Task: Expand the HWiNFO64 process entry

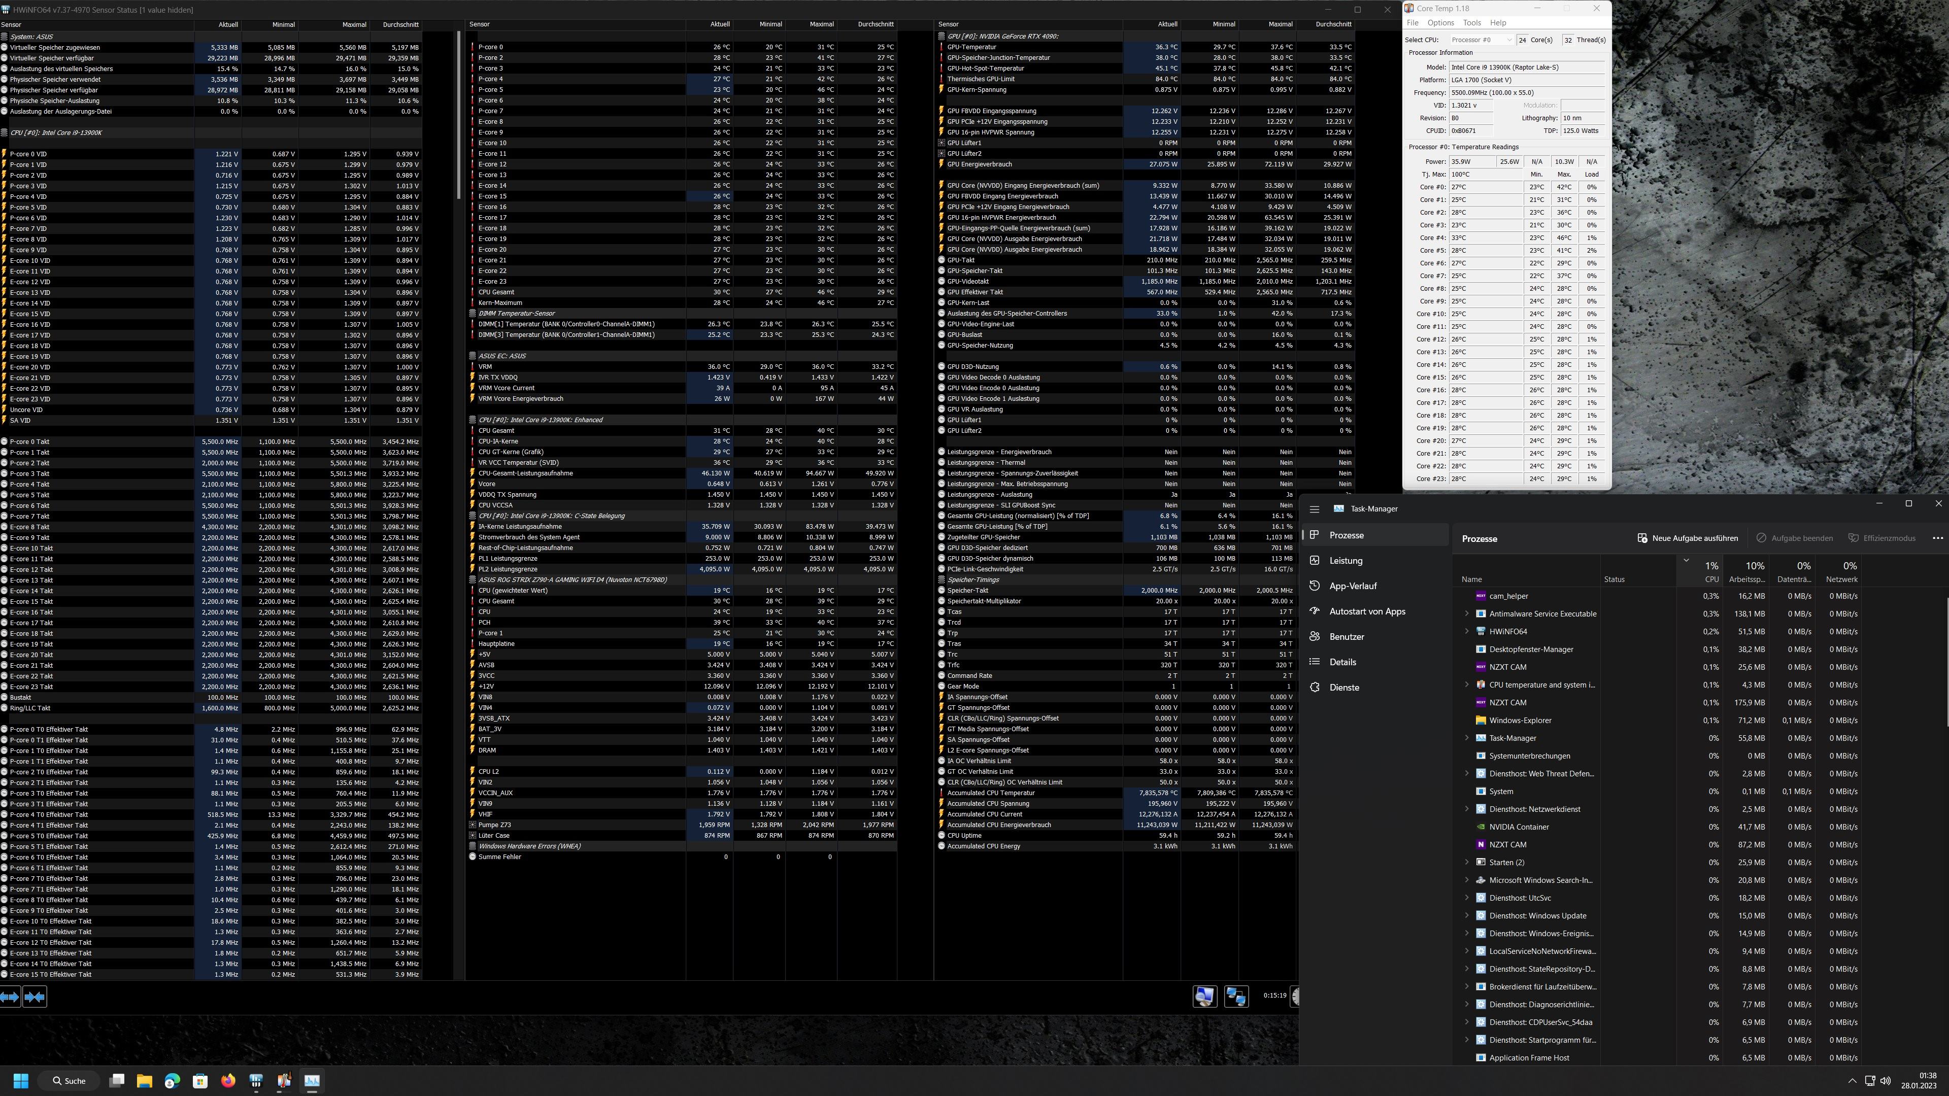Action: (x=1467, y=632)
